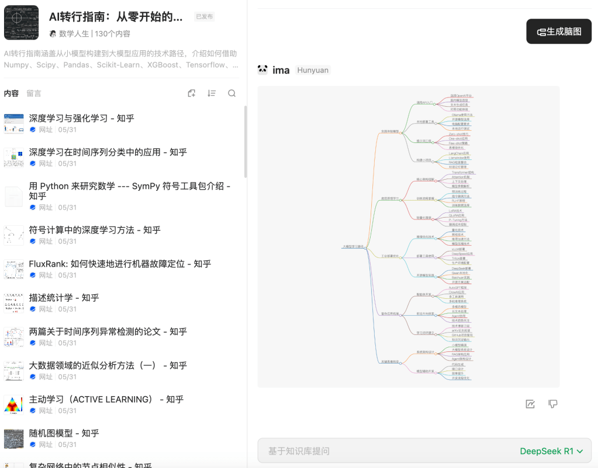Screen dimensions: 598x468
Task: Open 深度学习与强化学习 - 知乎 article
Action: coord(82,118)
